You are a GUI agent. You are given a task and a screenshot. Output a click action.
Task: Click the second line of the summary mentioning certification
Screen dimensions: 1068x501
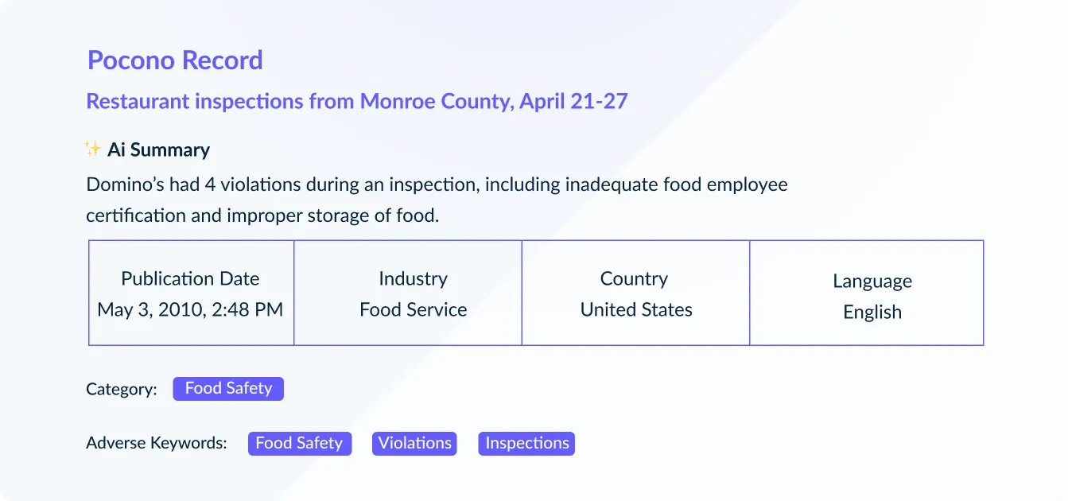coord(262,216)
